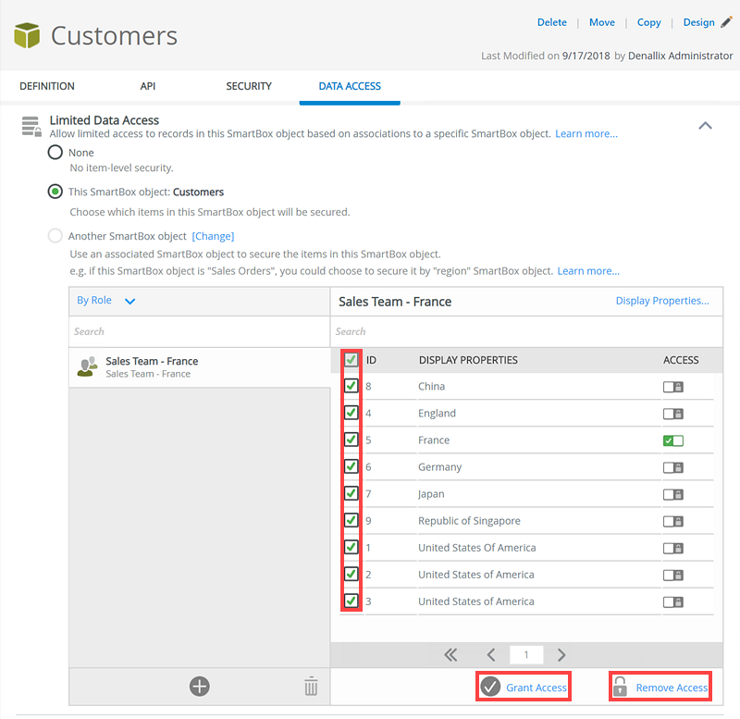
Task: Click the trash delete role icon
Action: point(311,686)
